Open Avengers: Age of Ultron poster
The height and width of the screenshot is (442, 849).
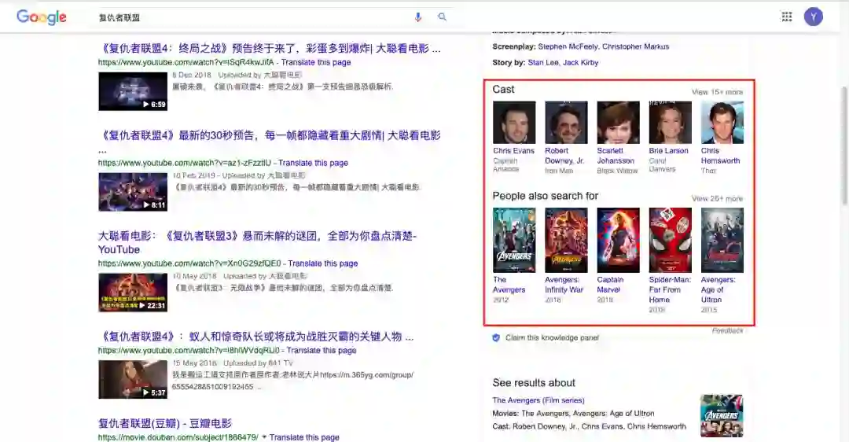click(722, 240)
